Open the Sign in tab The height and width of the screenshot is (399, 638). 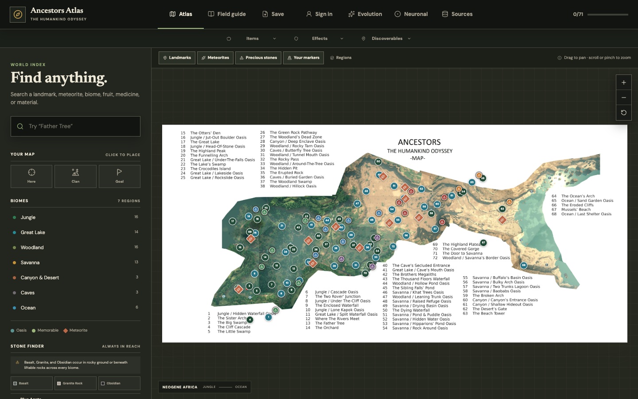pyautogui.click(x=319, y=14)
